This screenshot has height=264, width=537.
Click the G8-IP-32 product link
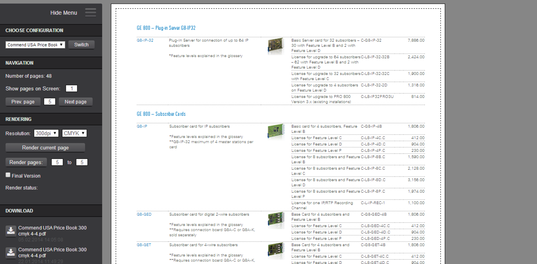(x=145, y=40)
